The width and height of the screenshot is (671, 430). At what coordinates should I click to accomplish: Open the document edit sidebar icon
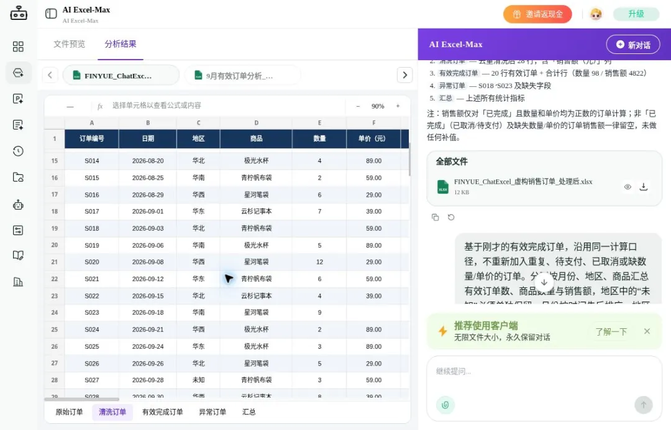click(x=18, y=125)
